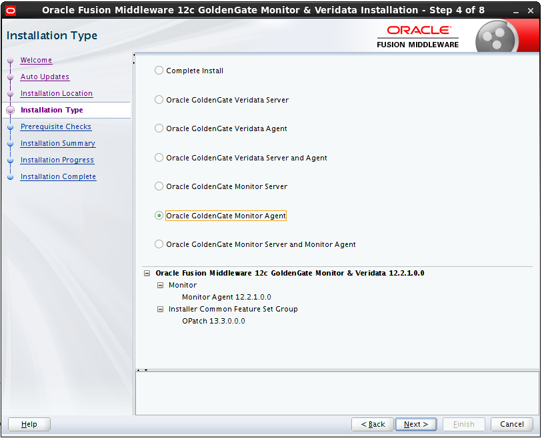Screen dimensions: 542x438
Task: Open the Auto Updates step
Action: pos(45,77)
